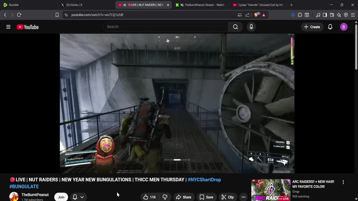Click the search magnifier button
Screen dimensions: 358x201
click(x=235, y=27)
